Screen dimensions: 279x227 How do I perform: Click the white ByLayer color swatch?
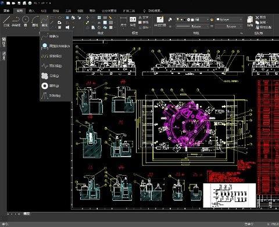click(218, 19)
